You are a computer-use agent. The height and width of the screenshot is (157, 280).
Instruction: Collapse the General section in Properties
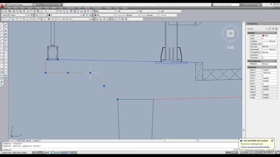(275, 33)
